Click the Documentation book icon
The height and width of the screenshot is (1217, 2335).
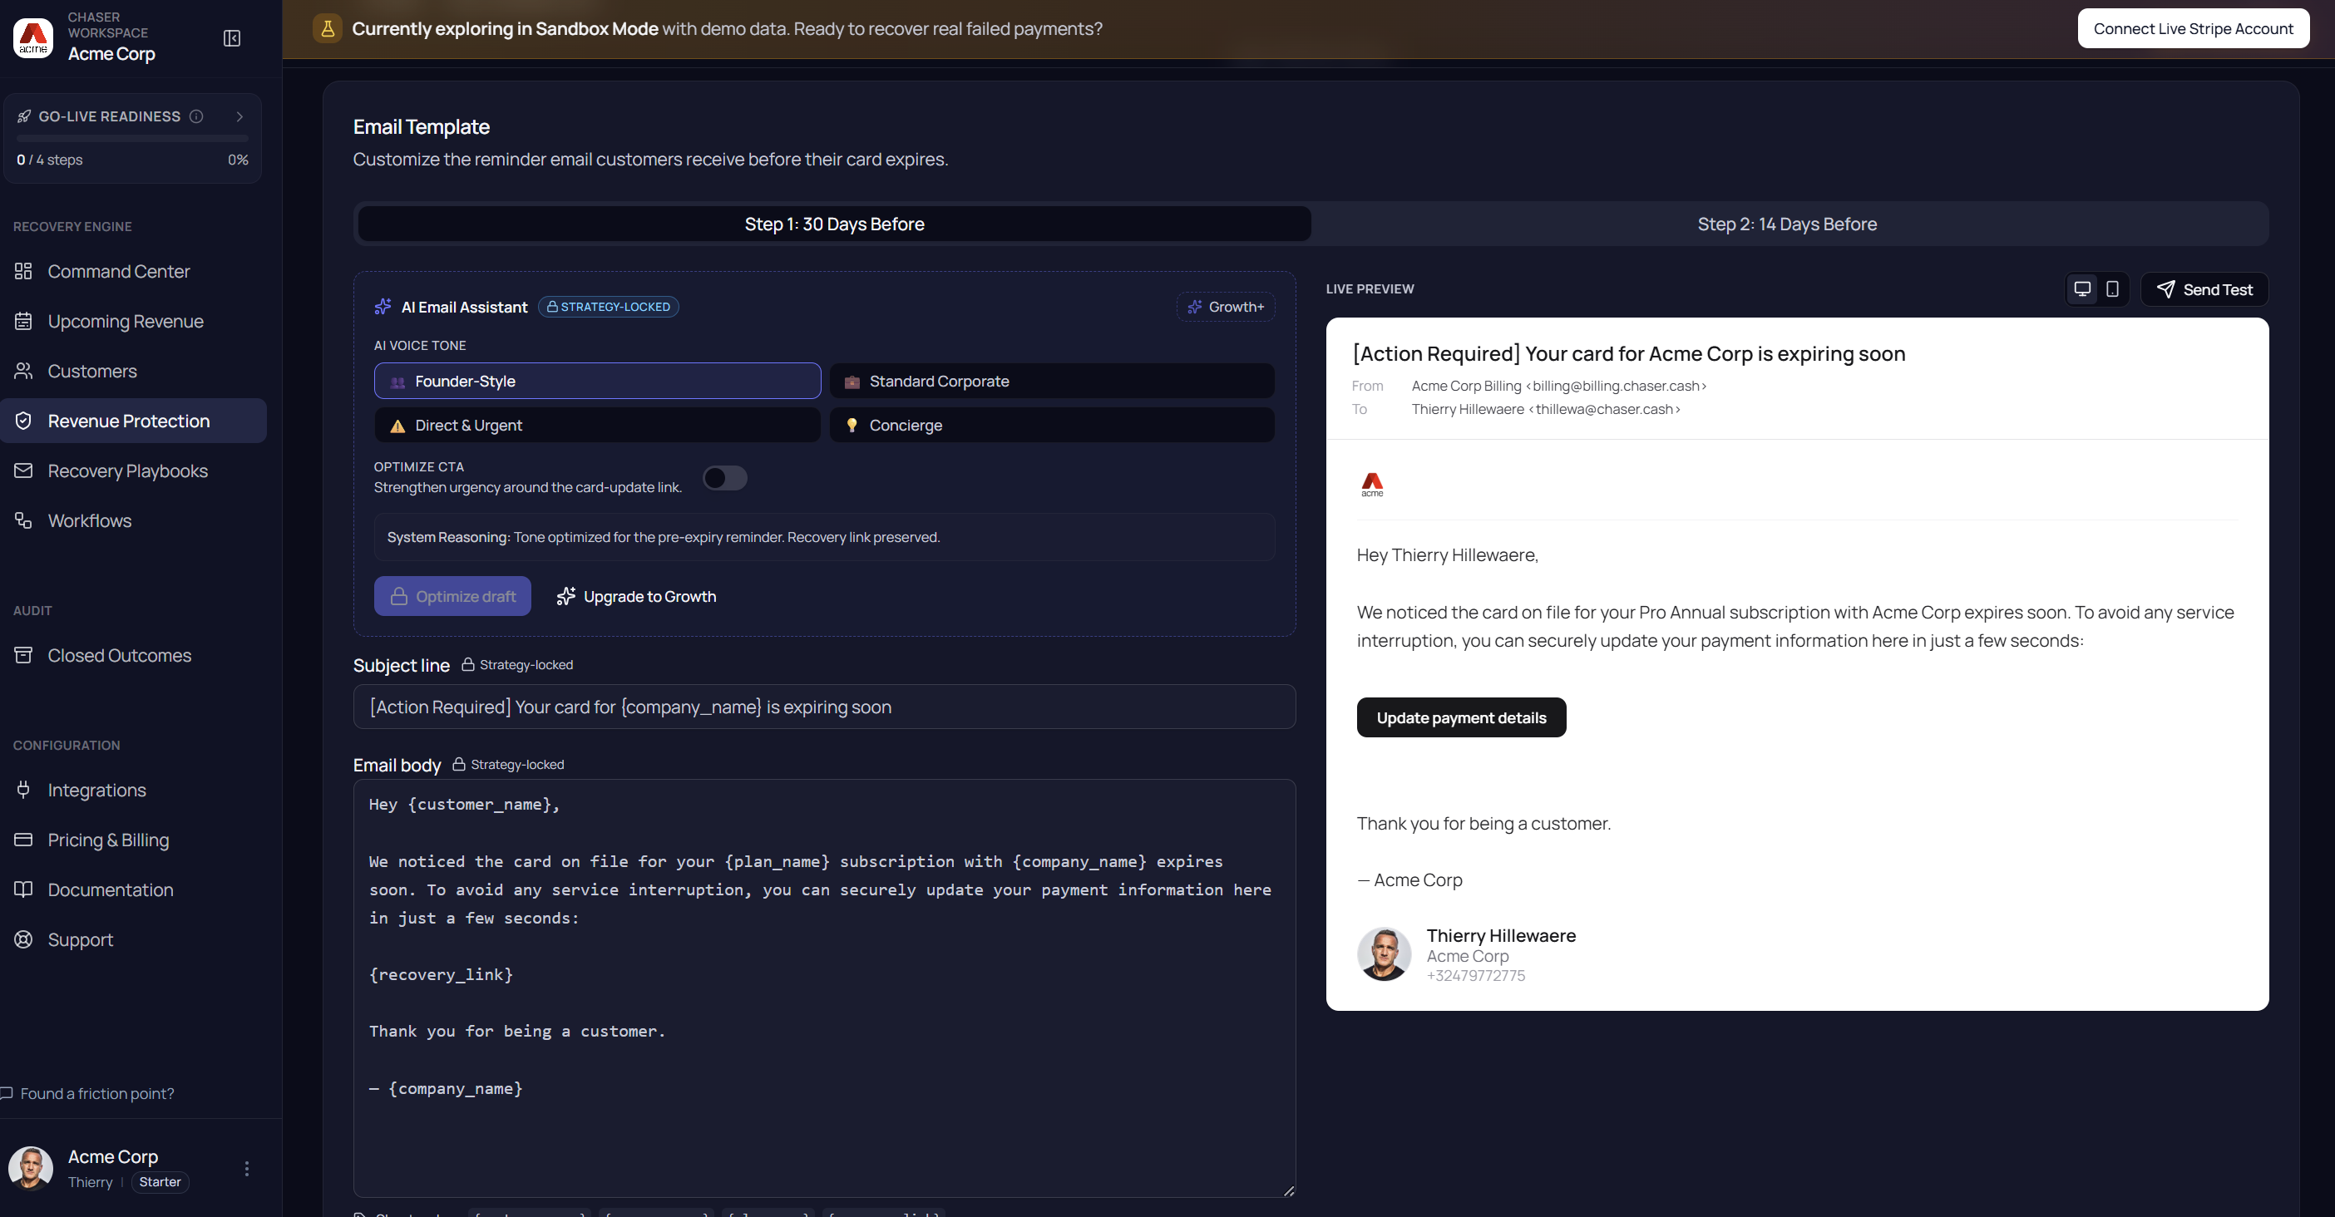pyautogui.click(x=23, y=889)
